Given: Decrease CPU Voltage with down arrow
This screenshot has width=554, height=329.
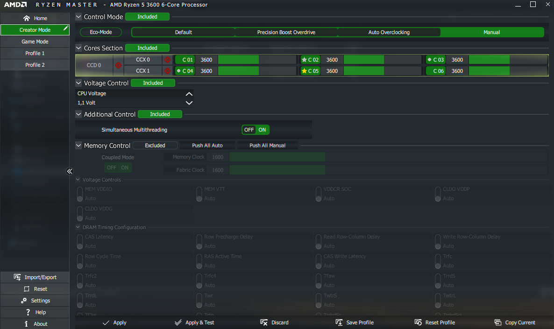Looking at the screenshot, I should pyautogui.click(x=189, y=103).
